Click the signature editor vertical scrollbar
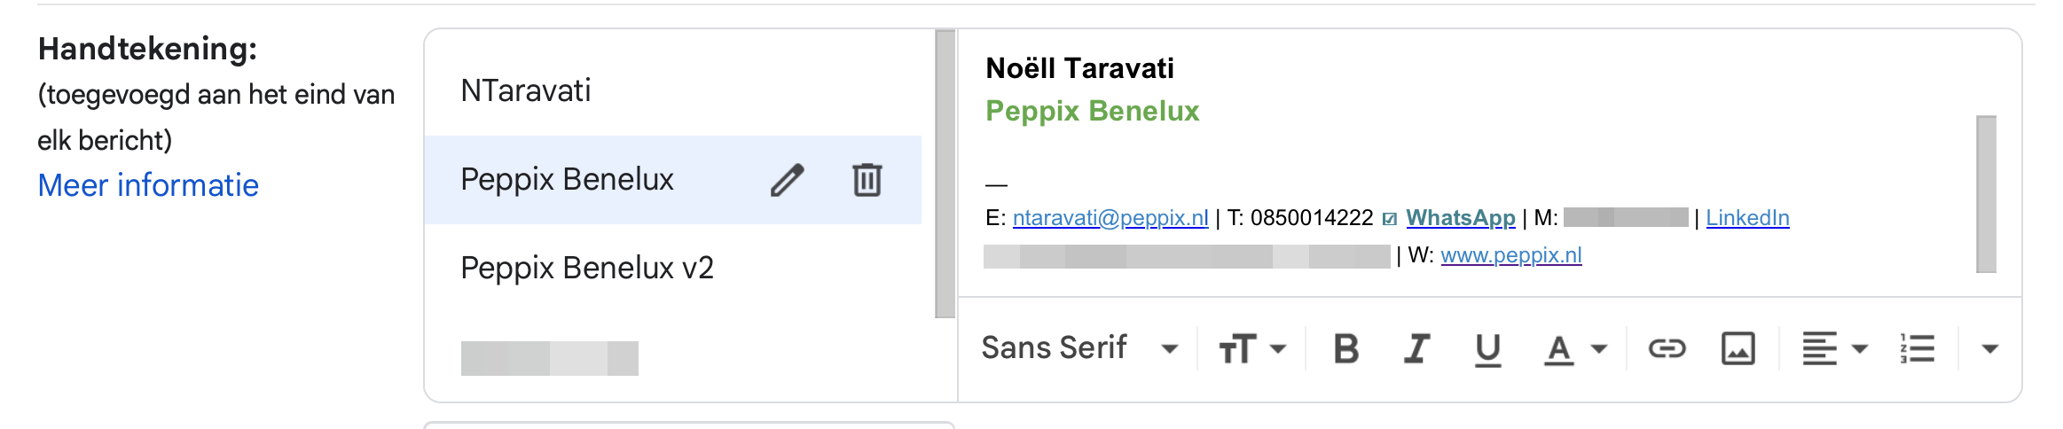 pos(1986,194)
